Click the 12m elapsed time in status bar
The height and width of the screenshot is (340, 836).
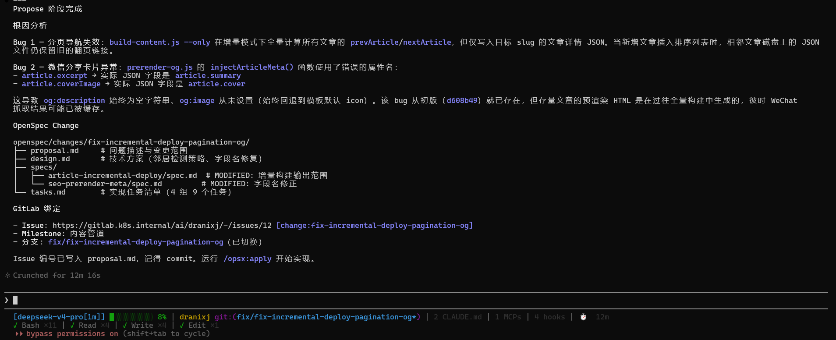tap(602, 317)
